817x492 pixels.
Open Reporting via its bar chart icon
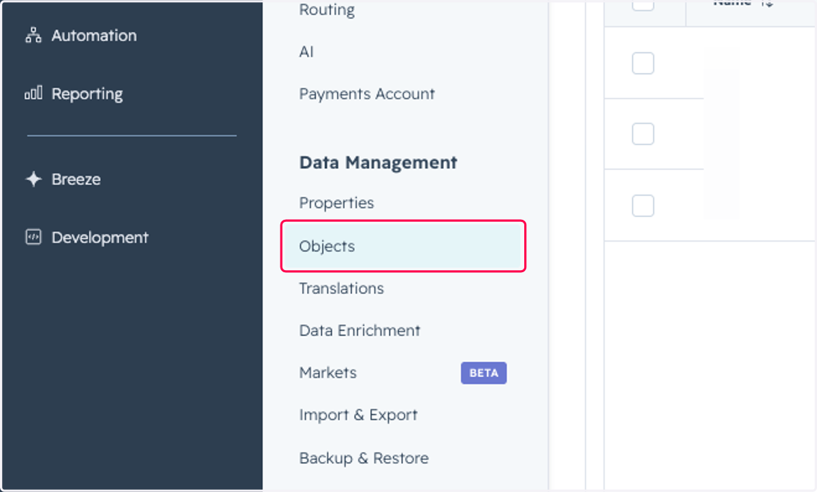coord(33,93)
